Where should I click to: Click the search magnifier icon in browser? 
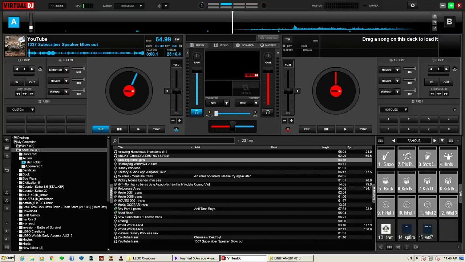[x=115, y=140]
